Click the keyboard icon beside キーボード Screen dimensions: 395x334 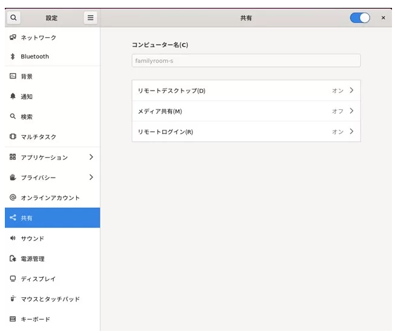(x=13, y=319)
